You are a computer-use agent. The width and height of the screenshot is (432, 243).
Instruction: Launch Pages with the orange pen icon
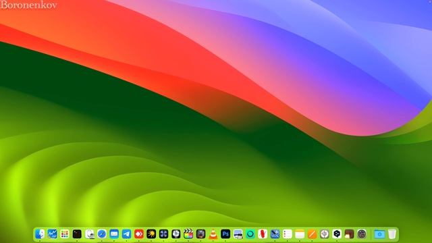[312, 234]
